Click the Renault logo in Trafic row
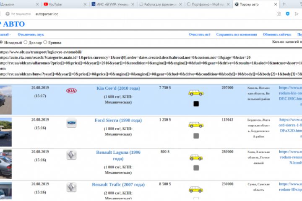The image size is (302, 201). point(71,187)
